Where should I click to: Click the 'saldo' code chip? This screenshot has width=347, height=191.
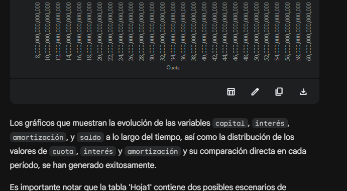[x=90, y=137]
